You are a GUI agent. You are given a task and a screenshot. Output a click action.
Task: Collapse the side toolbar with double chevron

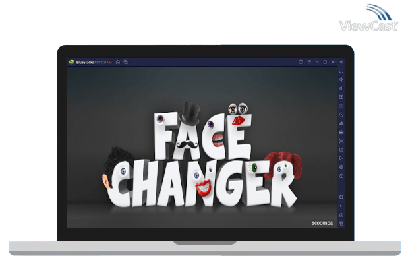341,62
